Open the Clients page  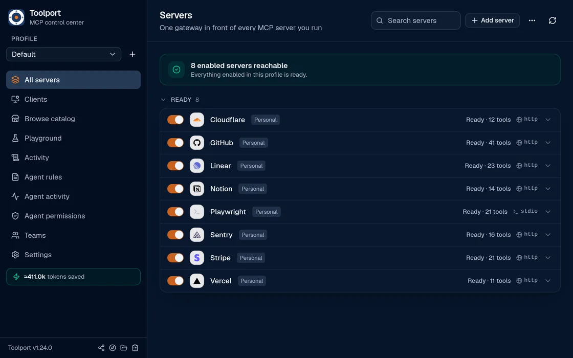point(74,99)
